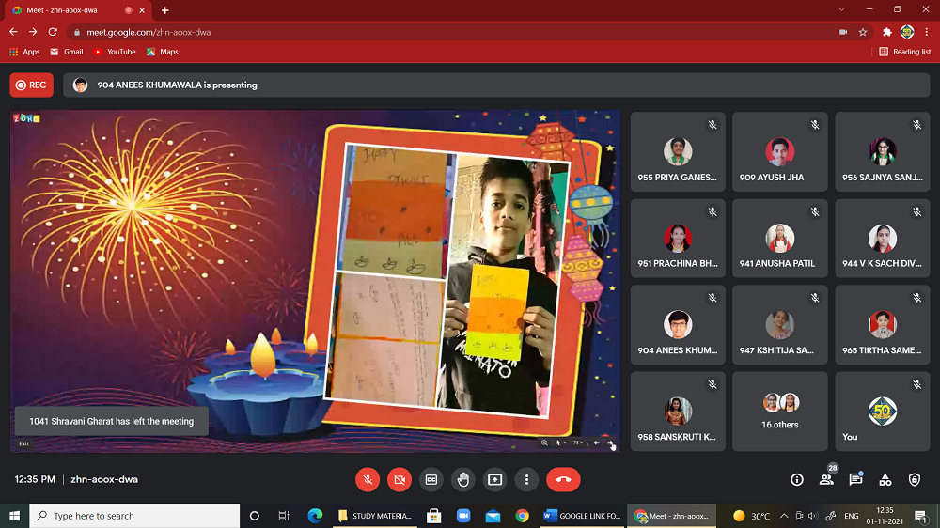940x528 pixels.
Task: Toggle closed captions (CC)
Action: pyautogui.click(x=431, y=479)
